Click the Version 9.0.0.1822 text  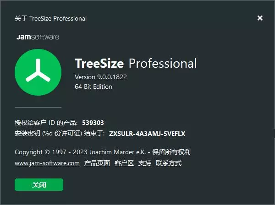point(101,77)
